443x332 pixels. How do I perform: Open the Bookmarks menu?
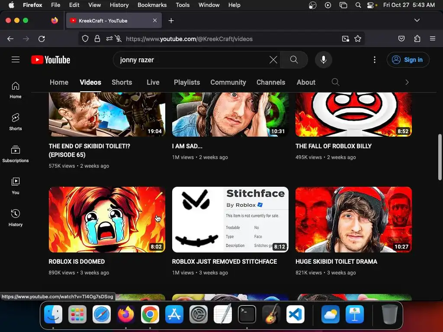(x=152, y=5)
